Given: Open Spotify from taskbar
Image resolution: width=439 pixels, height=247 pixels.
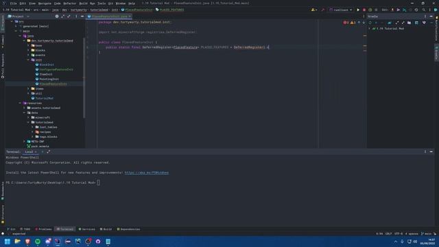Looking at the screenshot, I should [38, 242].
